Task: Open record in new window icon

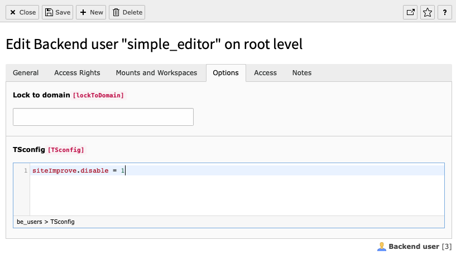Action: click(x=410, y=12)
